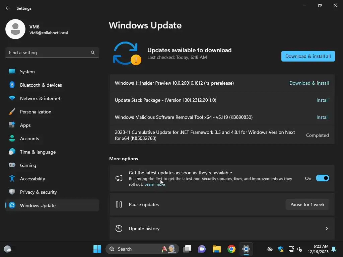
Task: Click the Network wifi icon in sidebar
Action: click(12, 98)
